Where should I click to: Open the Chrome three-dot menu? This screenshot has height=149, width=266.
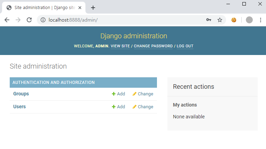click(260, 20)
